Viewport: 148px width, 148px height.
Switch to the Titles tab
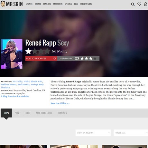tap(27, 113)
